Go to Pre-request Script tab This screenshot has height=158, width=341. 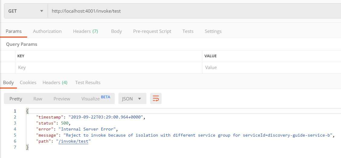point(152,31)
